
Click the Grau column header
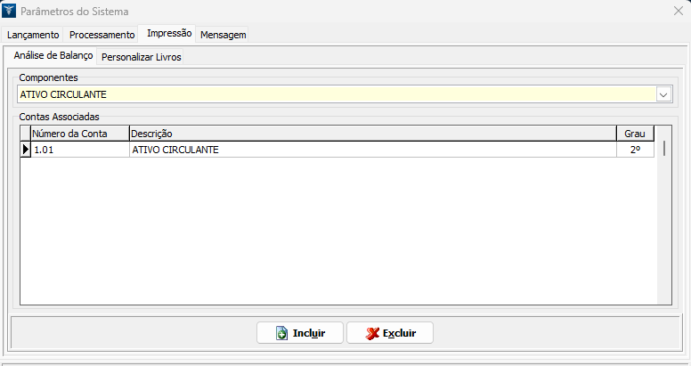(634, 134)
